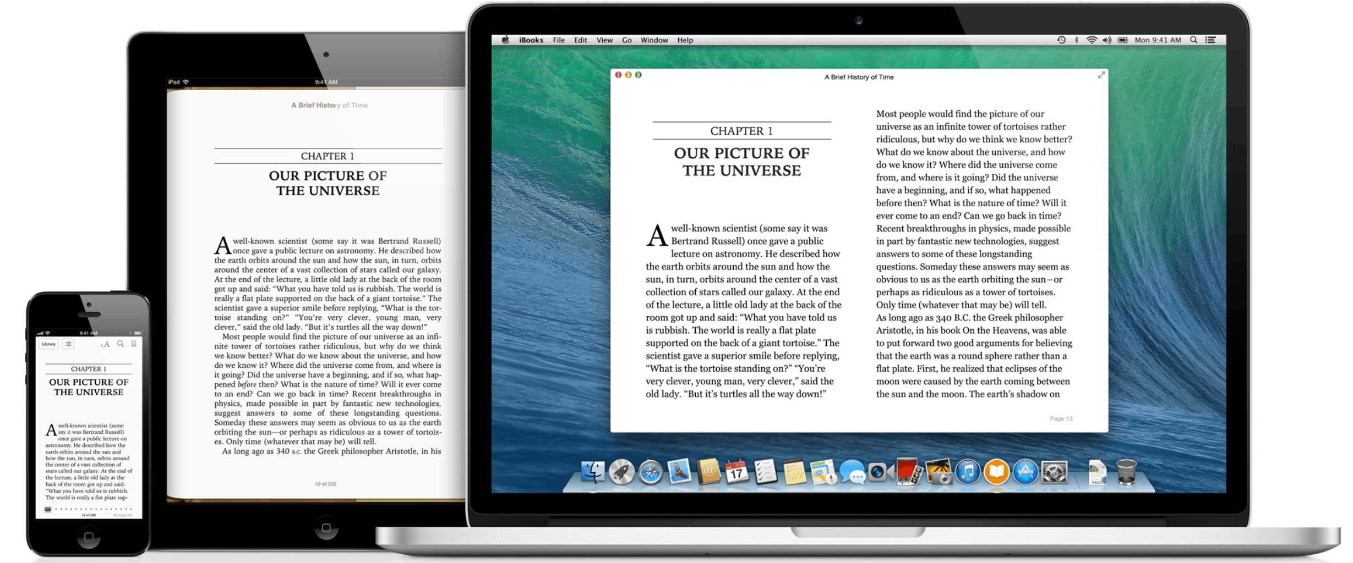Tap page scrubber handle on iPhone
The image size is (1353, 563).
[x=48, y=509]
